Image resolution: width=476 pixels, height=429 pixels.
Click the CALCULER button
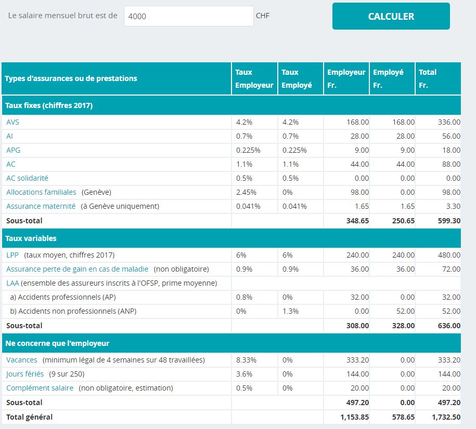(x=391, y=16)
